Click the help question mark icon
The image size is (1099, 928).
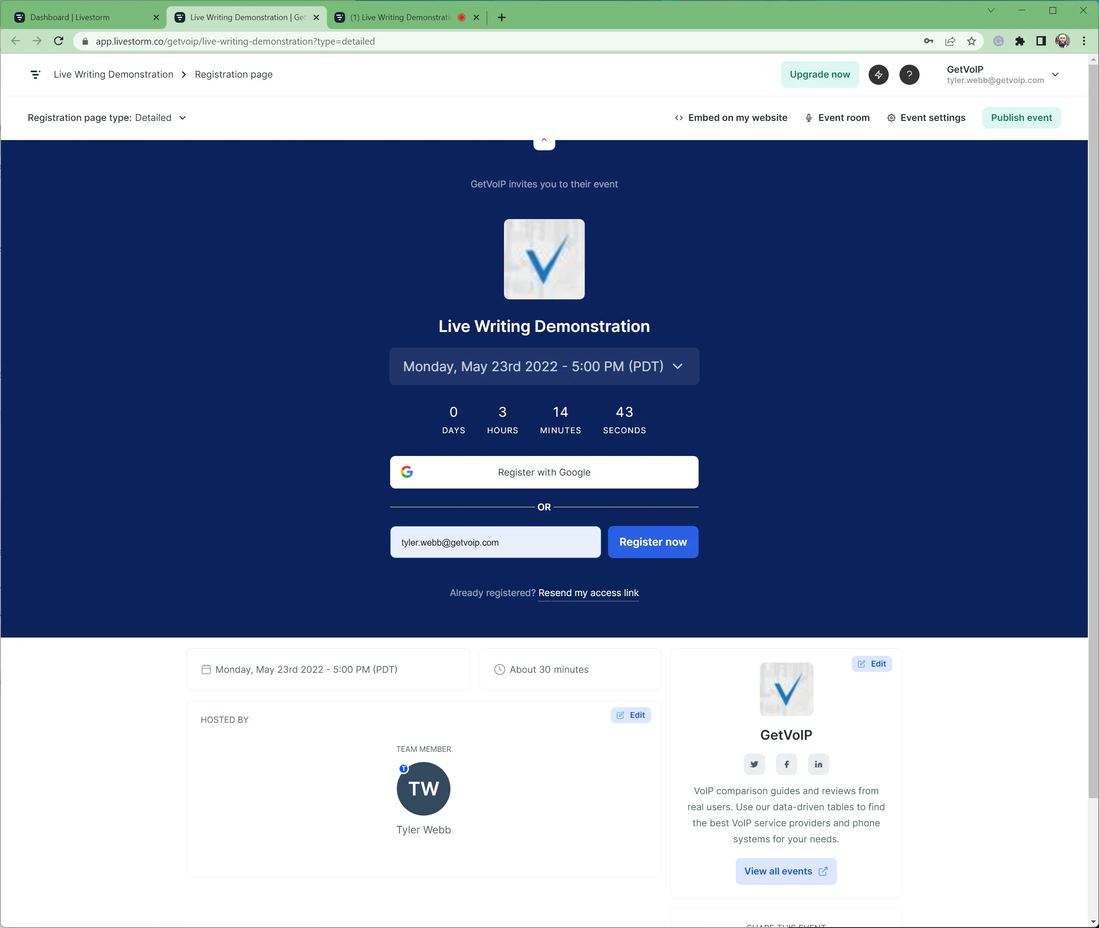pyautogui.click(x=908, y=75)
